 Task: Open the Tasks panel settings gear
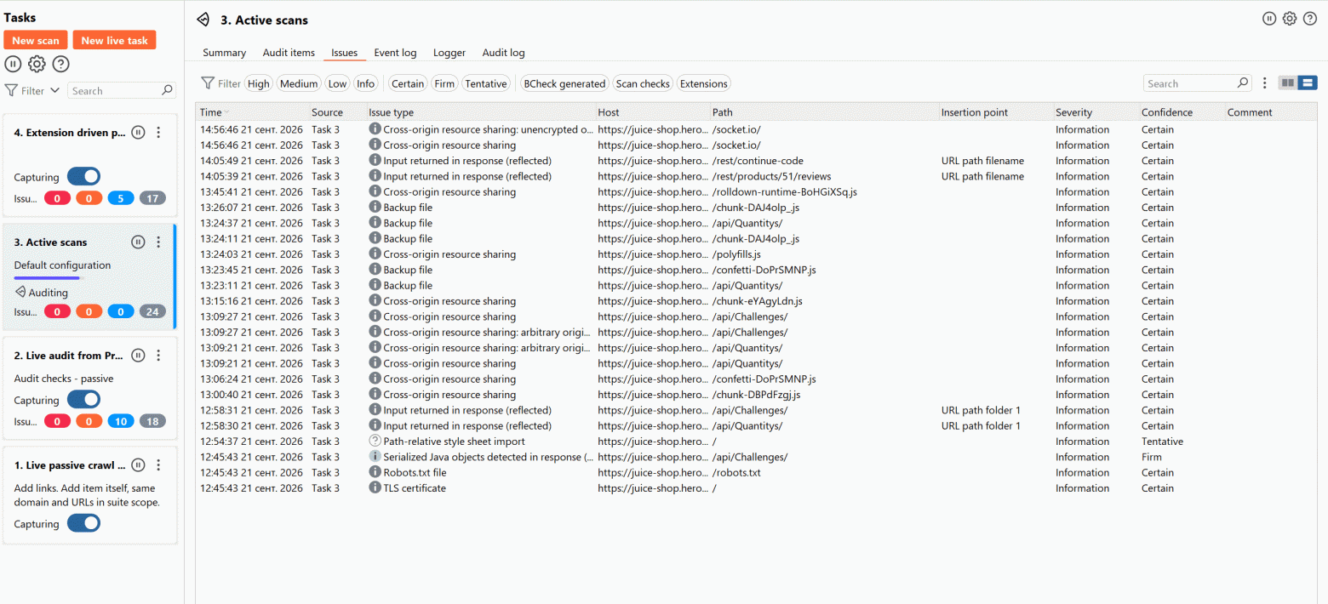point(37,64)
